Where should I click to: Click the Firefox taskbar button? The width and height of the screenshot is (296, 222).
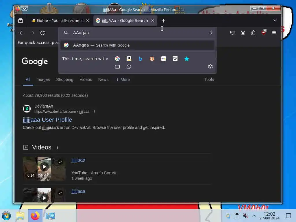(x=35, y=216)
